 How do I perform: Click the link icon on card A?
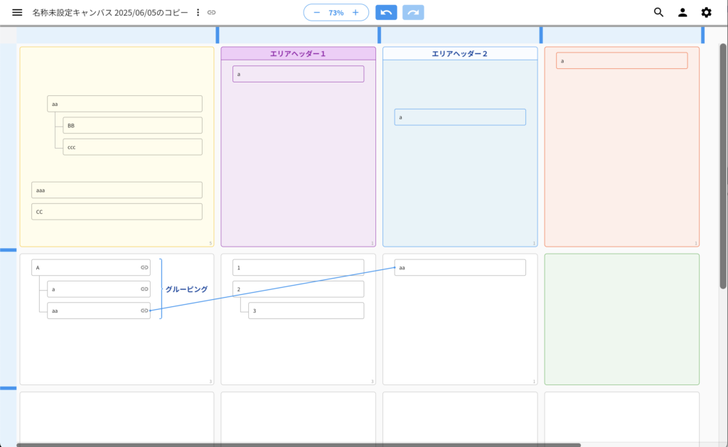[144, 268]
